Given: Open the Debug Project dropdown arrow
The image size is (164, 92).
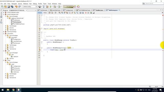Looking at the screenshot, I should click(57, 7).
